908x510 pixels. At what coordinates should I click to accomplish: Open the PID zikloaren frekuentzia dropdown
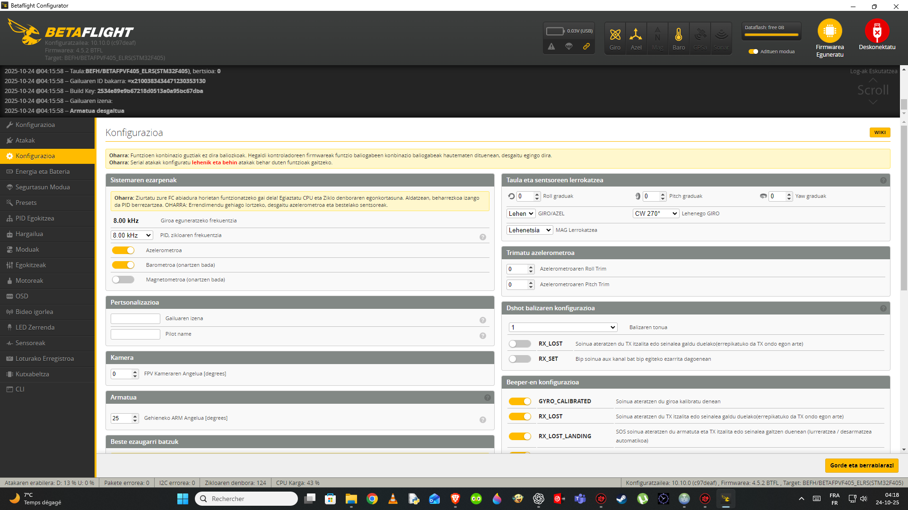[x=132, y=235]
